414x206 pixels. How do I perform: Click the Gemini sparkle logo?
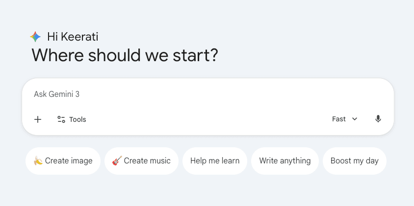pyautogui.click(x=35, y=37)
